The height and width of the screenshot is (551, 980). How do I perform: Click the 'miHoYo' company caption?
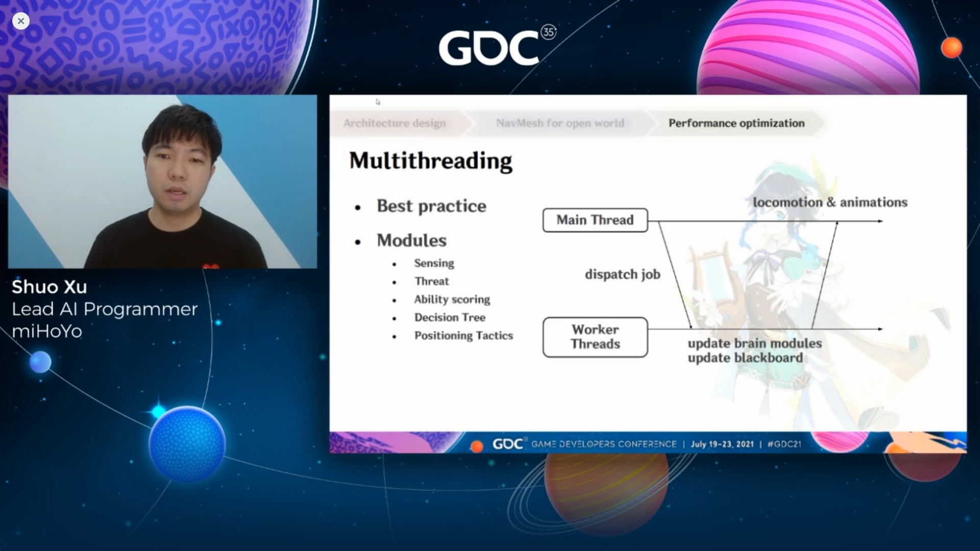pyautogui.click(x=47, y=332)
